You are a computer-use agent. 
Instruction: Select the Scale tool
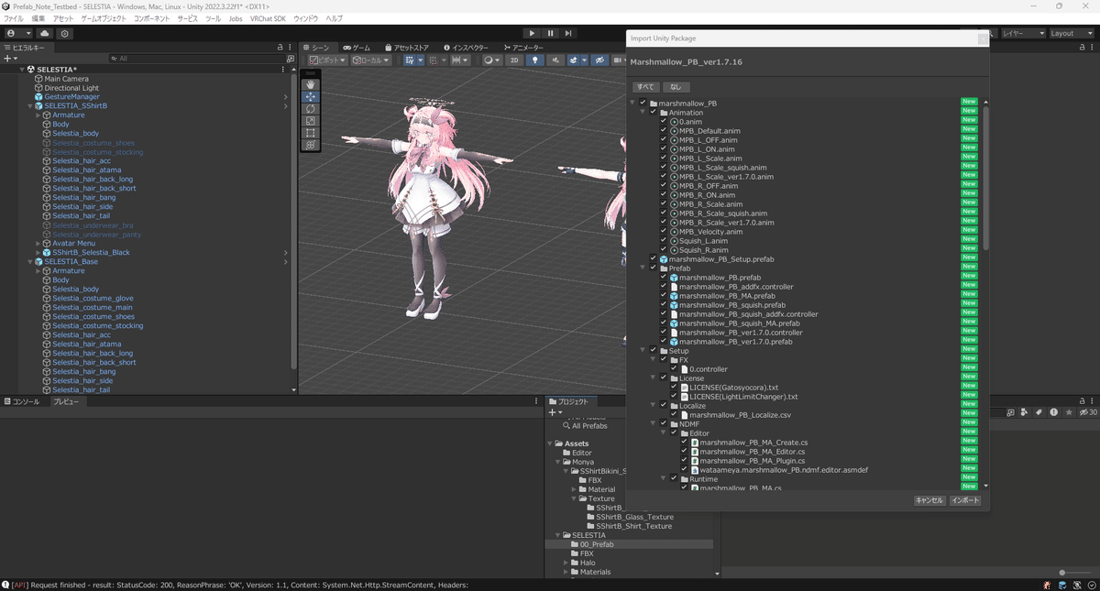click(310, 120)
